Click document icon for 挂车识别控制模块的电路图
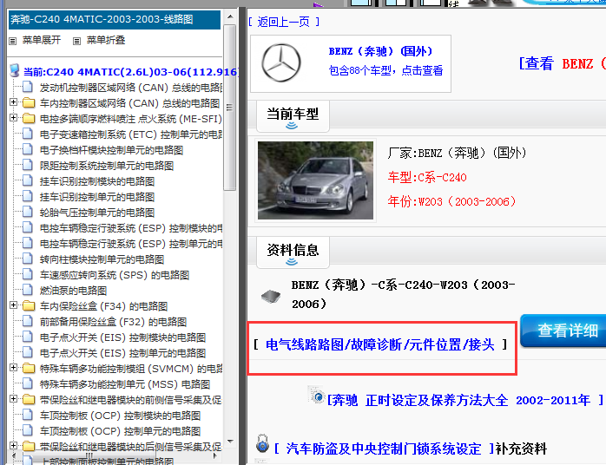The width and height of the screenshot is (606, 465). (x=28, y=180)
